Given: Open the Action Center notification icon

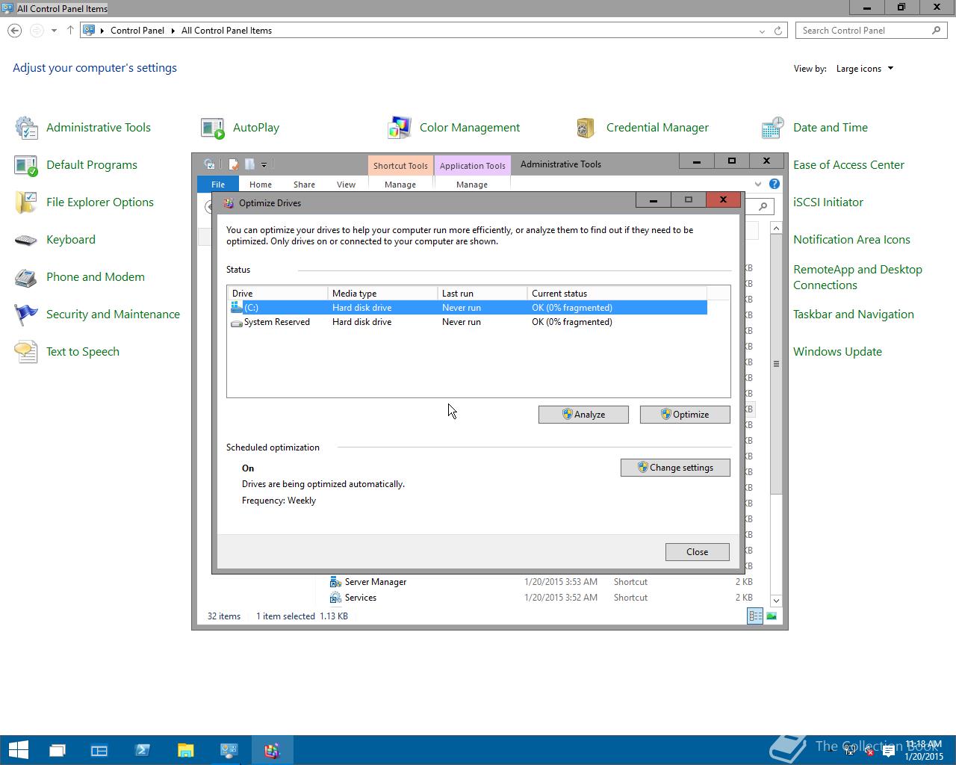Looking at the screenshot, I should point(888,752).
